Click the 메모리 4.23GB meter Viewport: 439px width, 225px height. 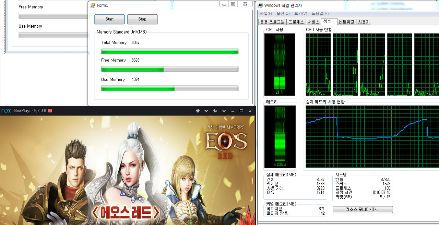tap(280, 137)
